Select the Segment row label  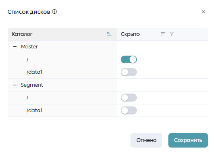pyautogui.click(x=32, y=85)
